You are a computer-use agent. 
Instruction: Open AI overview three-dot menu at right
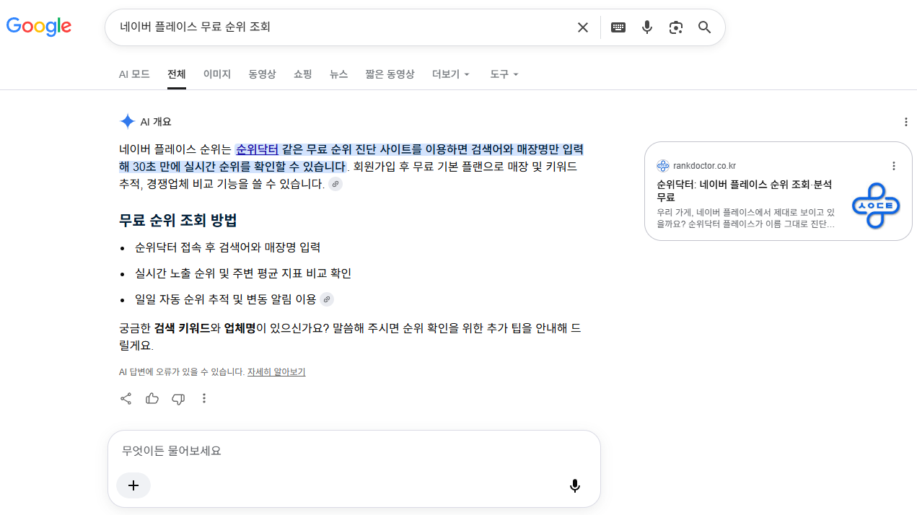906,122
